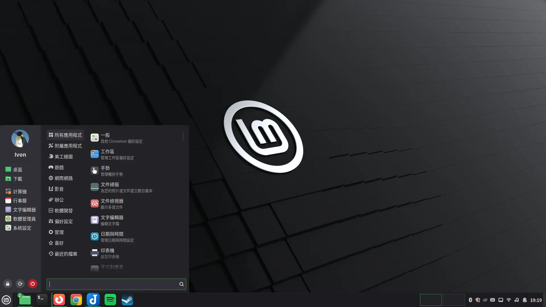
Task: Launch Firefox from the taskbar
Action: pos(59,300)
